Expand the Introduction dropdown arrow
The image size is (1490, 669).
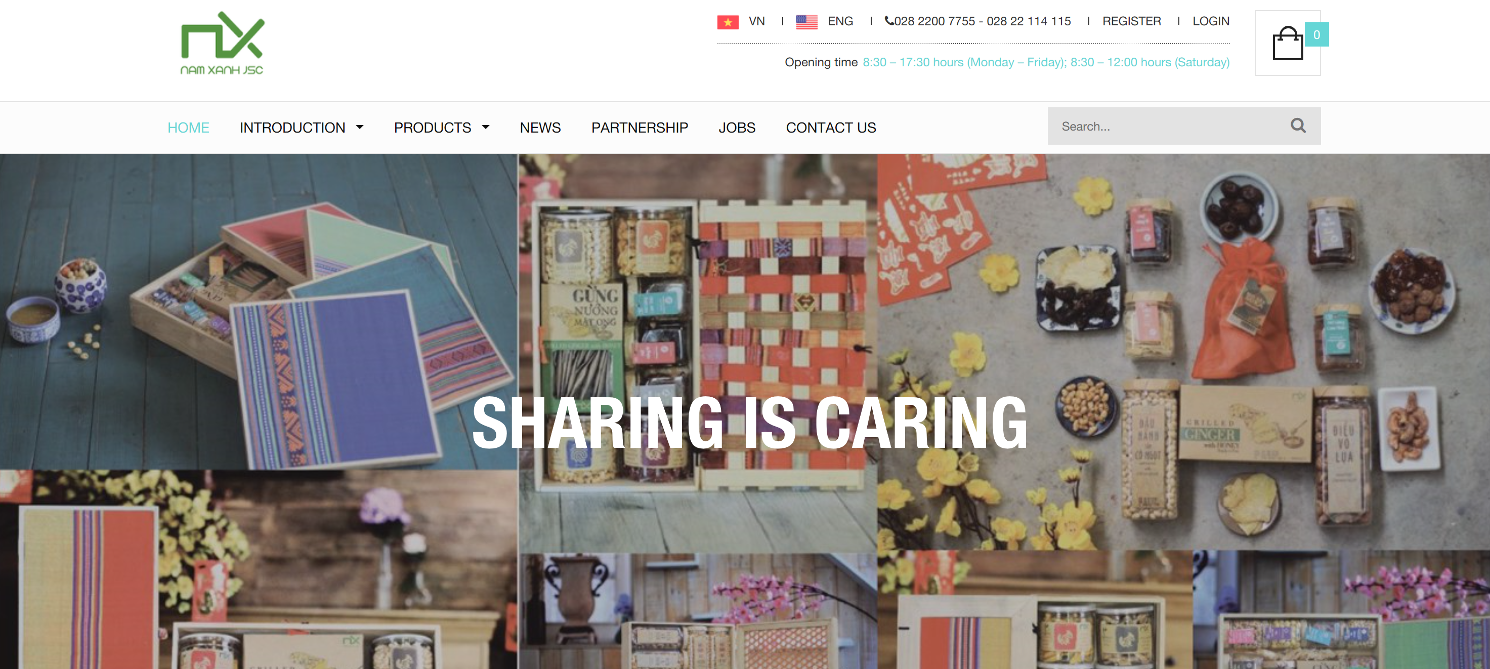click(x=360, y=128)
